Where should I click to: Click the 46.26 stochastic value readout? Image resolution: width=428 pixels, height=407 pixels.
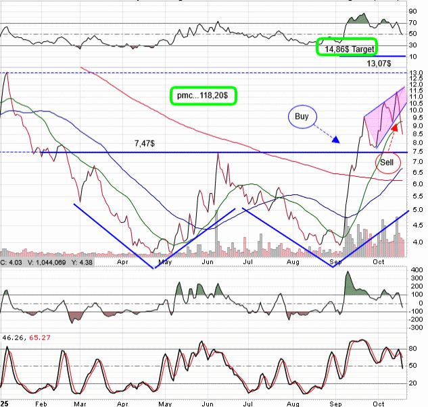point(13,336)
